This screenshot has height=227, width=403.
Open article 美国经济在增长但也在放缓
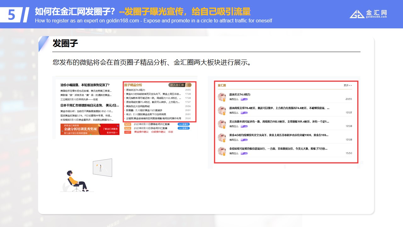click(86, 91)
